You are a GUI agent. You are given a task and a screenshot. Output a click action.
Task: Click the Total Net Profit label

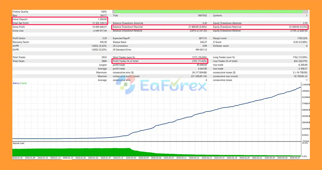click(x=21, y=23)
